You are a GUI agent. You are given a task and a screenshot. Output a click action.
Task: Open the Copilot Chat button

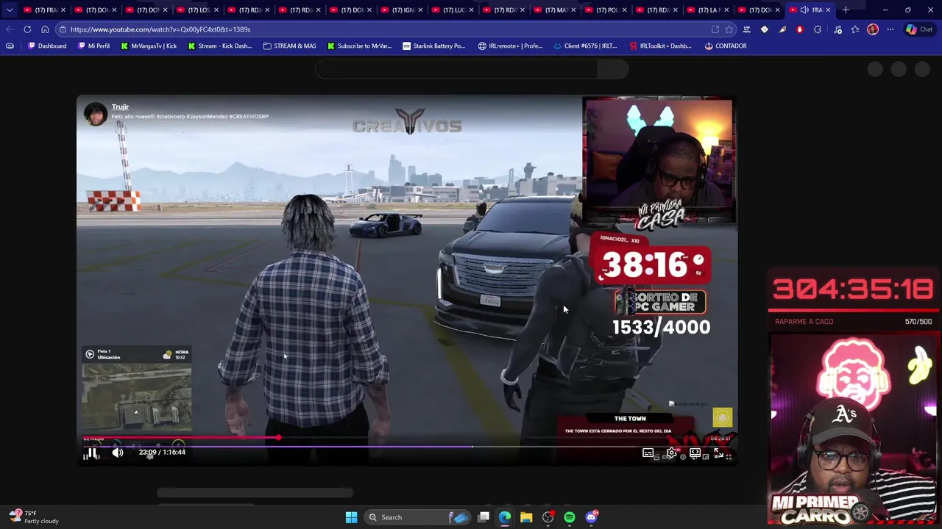pyautogui.click(x=918, y=29)
